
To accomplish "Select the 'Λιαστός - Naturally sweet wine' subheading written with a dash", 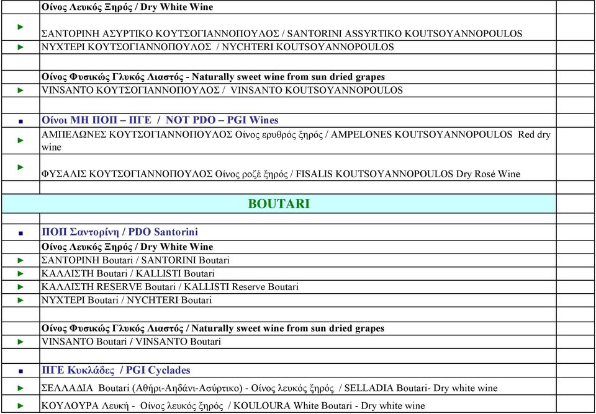I will (213, 77).
